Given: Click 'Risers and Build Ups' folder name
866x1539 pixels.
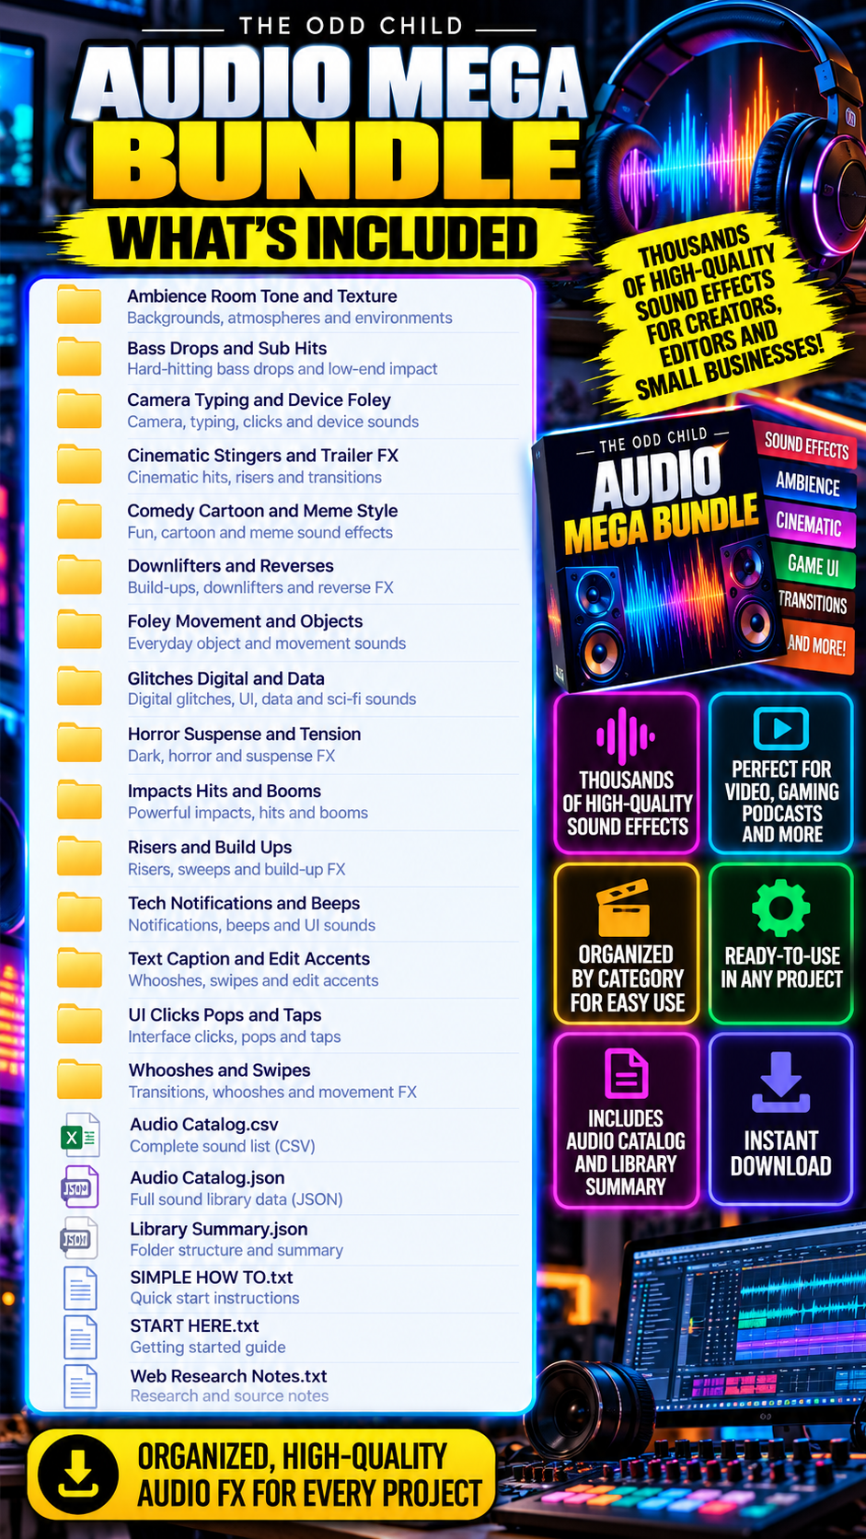Looking at the screenshot, I should pyautogui.click(x=210, y=847).
